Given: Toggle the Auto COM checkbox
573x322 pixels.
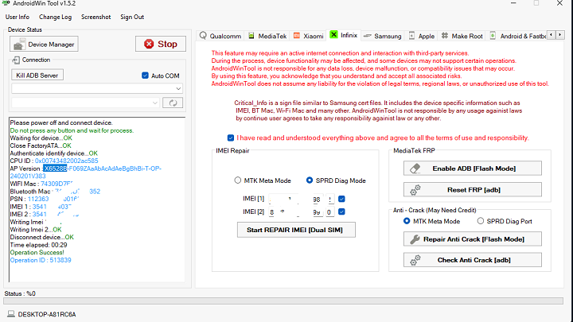Looking at the screenshot, I should [145, 76].
